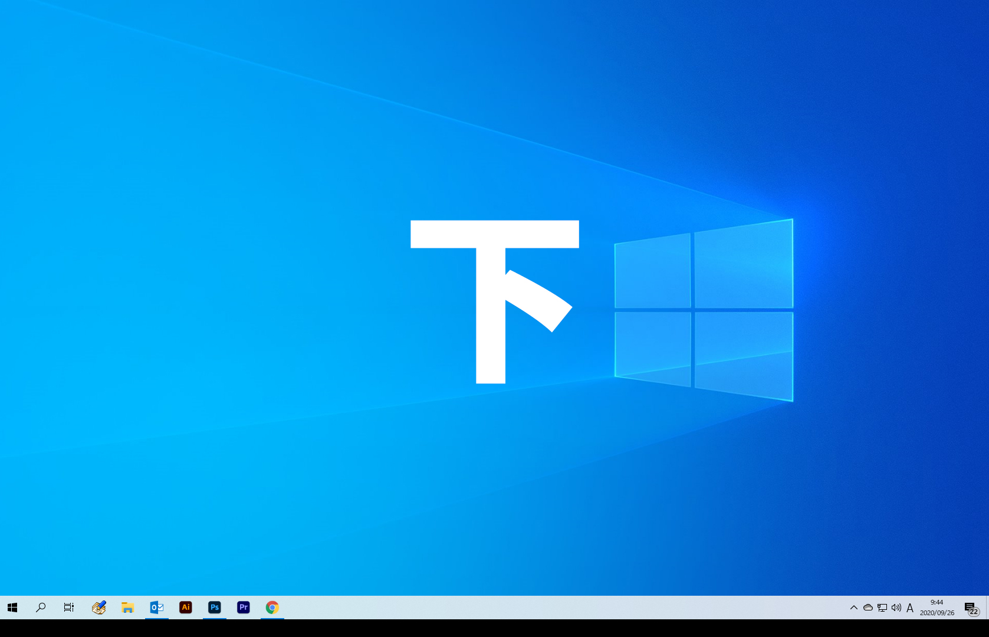This screenshot has width=989, height=637.
Task: Open Action Center showing 22 notifications
Action: click(971, 608)
